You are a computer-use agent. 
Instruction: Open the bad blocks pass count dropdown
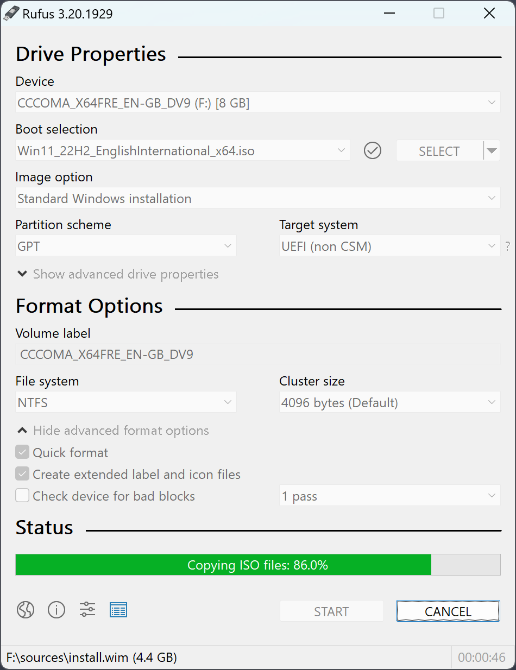click(389, 495)
